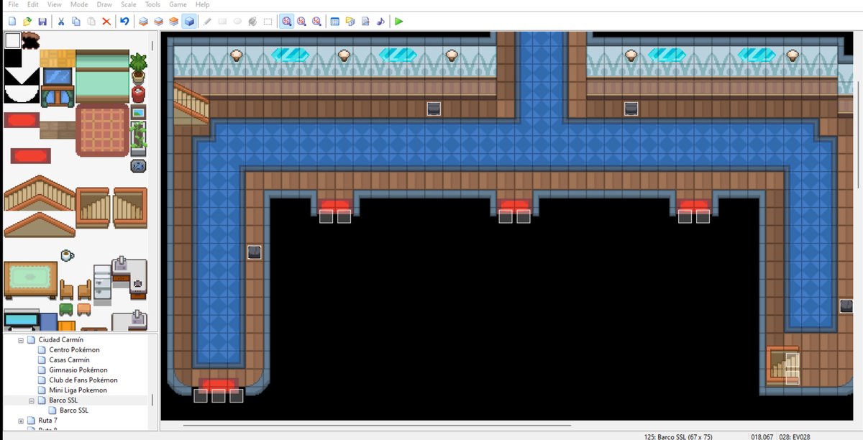Toggle the Events layer mode
This screenshot has height=440, width=863.
(188, 22)
